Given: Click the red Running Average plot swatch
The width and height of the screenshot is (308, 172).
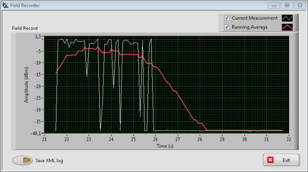Looking at the screenshot, I should (x=287, y=27).
